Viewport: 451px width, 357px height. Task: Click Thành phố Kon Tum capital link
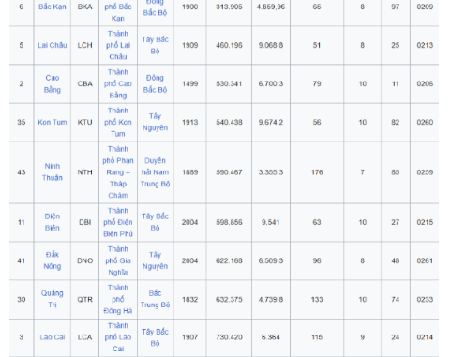click(118, 122)
